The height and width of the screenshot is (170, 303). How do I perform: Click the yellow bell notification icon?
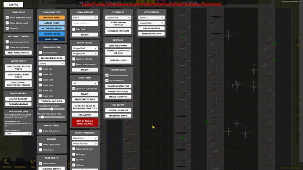click(141, 2)
